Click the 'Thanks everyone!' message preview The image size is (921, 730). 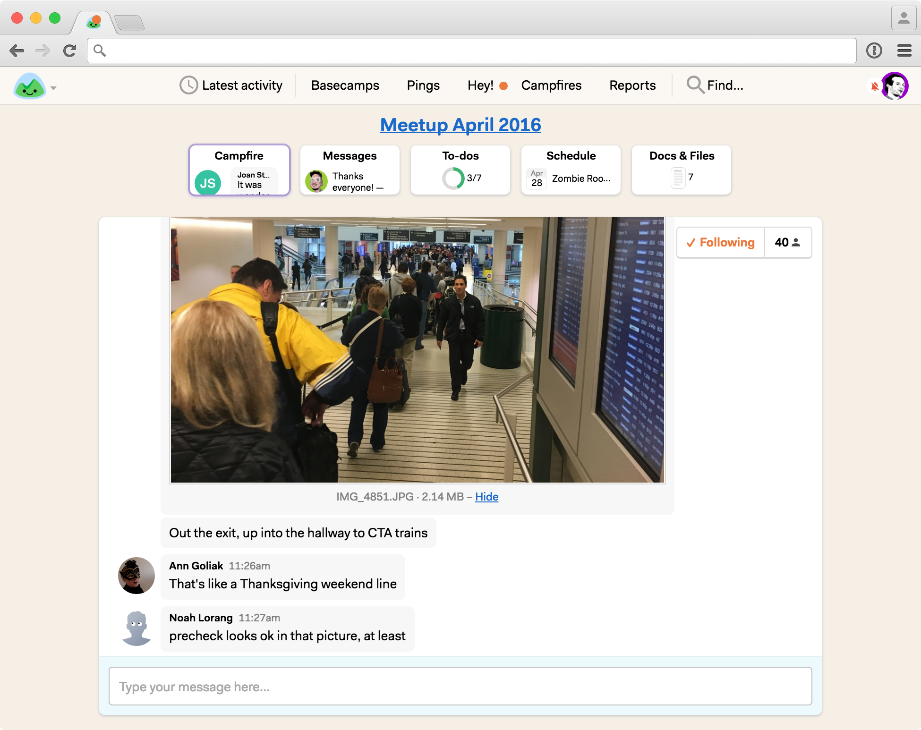[358, 182]
